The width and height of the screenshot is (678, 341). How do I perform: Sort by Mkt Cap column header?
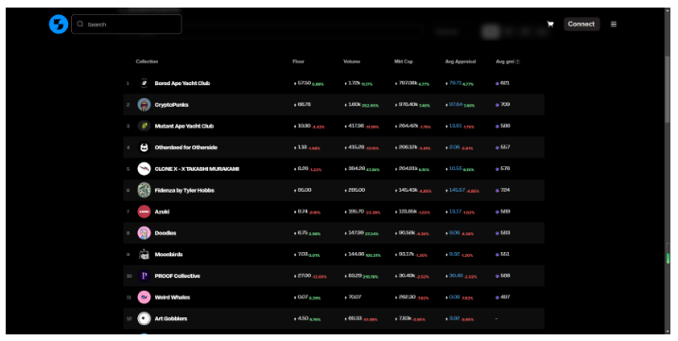pos(404,61)
